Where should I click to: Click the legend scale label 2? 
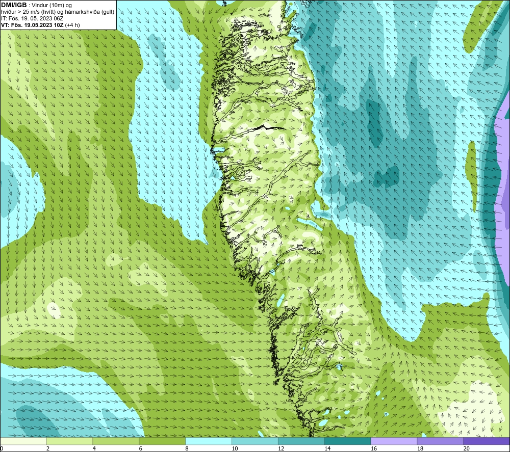(48, 448)
